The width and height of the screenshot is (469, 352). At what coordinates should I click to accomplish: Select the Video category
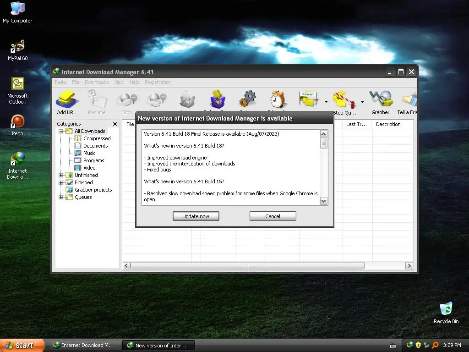click(89, 168)
